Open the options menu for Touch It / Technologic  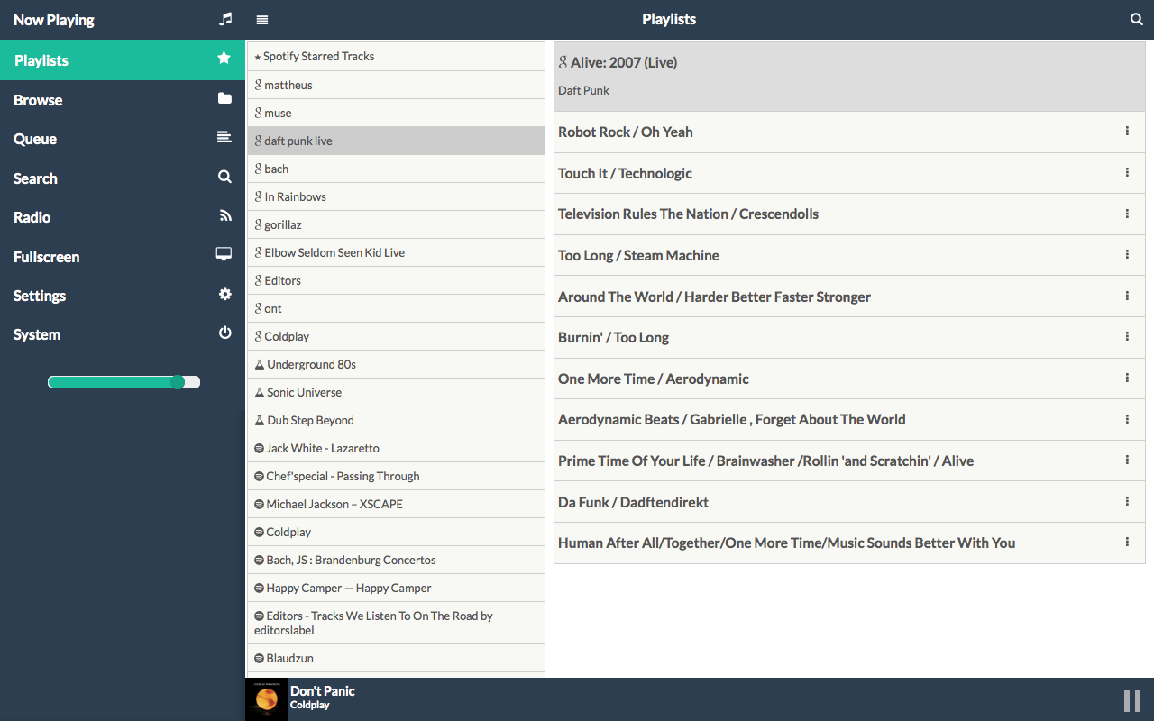coord(1127,172)
